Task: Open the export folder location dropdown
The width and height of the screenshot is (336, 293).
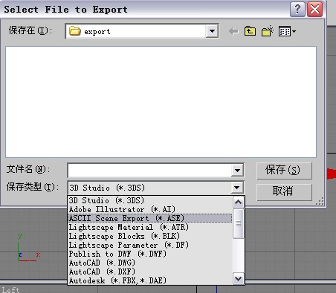Action: point(212,31)
